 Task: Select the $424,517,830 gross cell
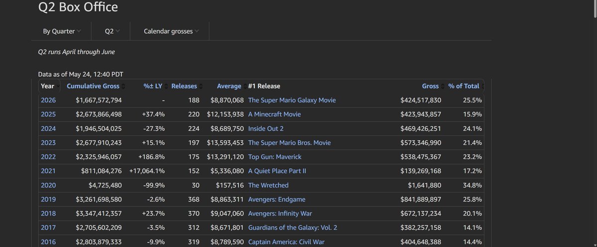pyautogui.click(x=421, y=100)
